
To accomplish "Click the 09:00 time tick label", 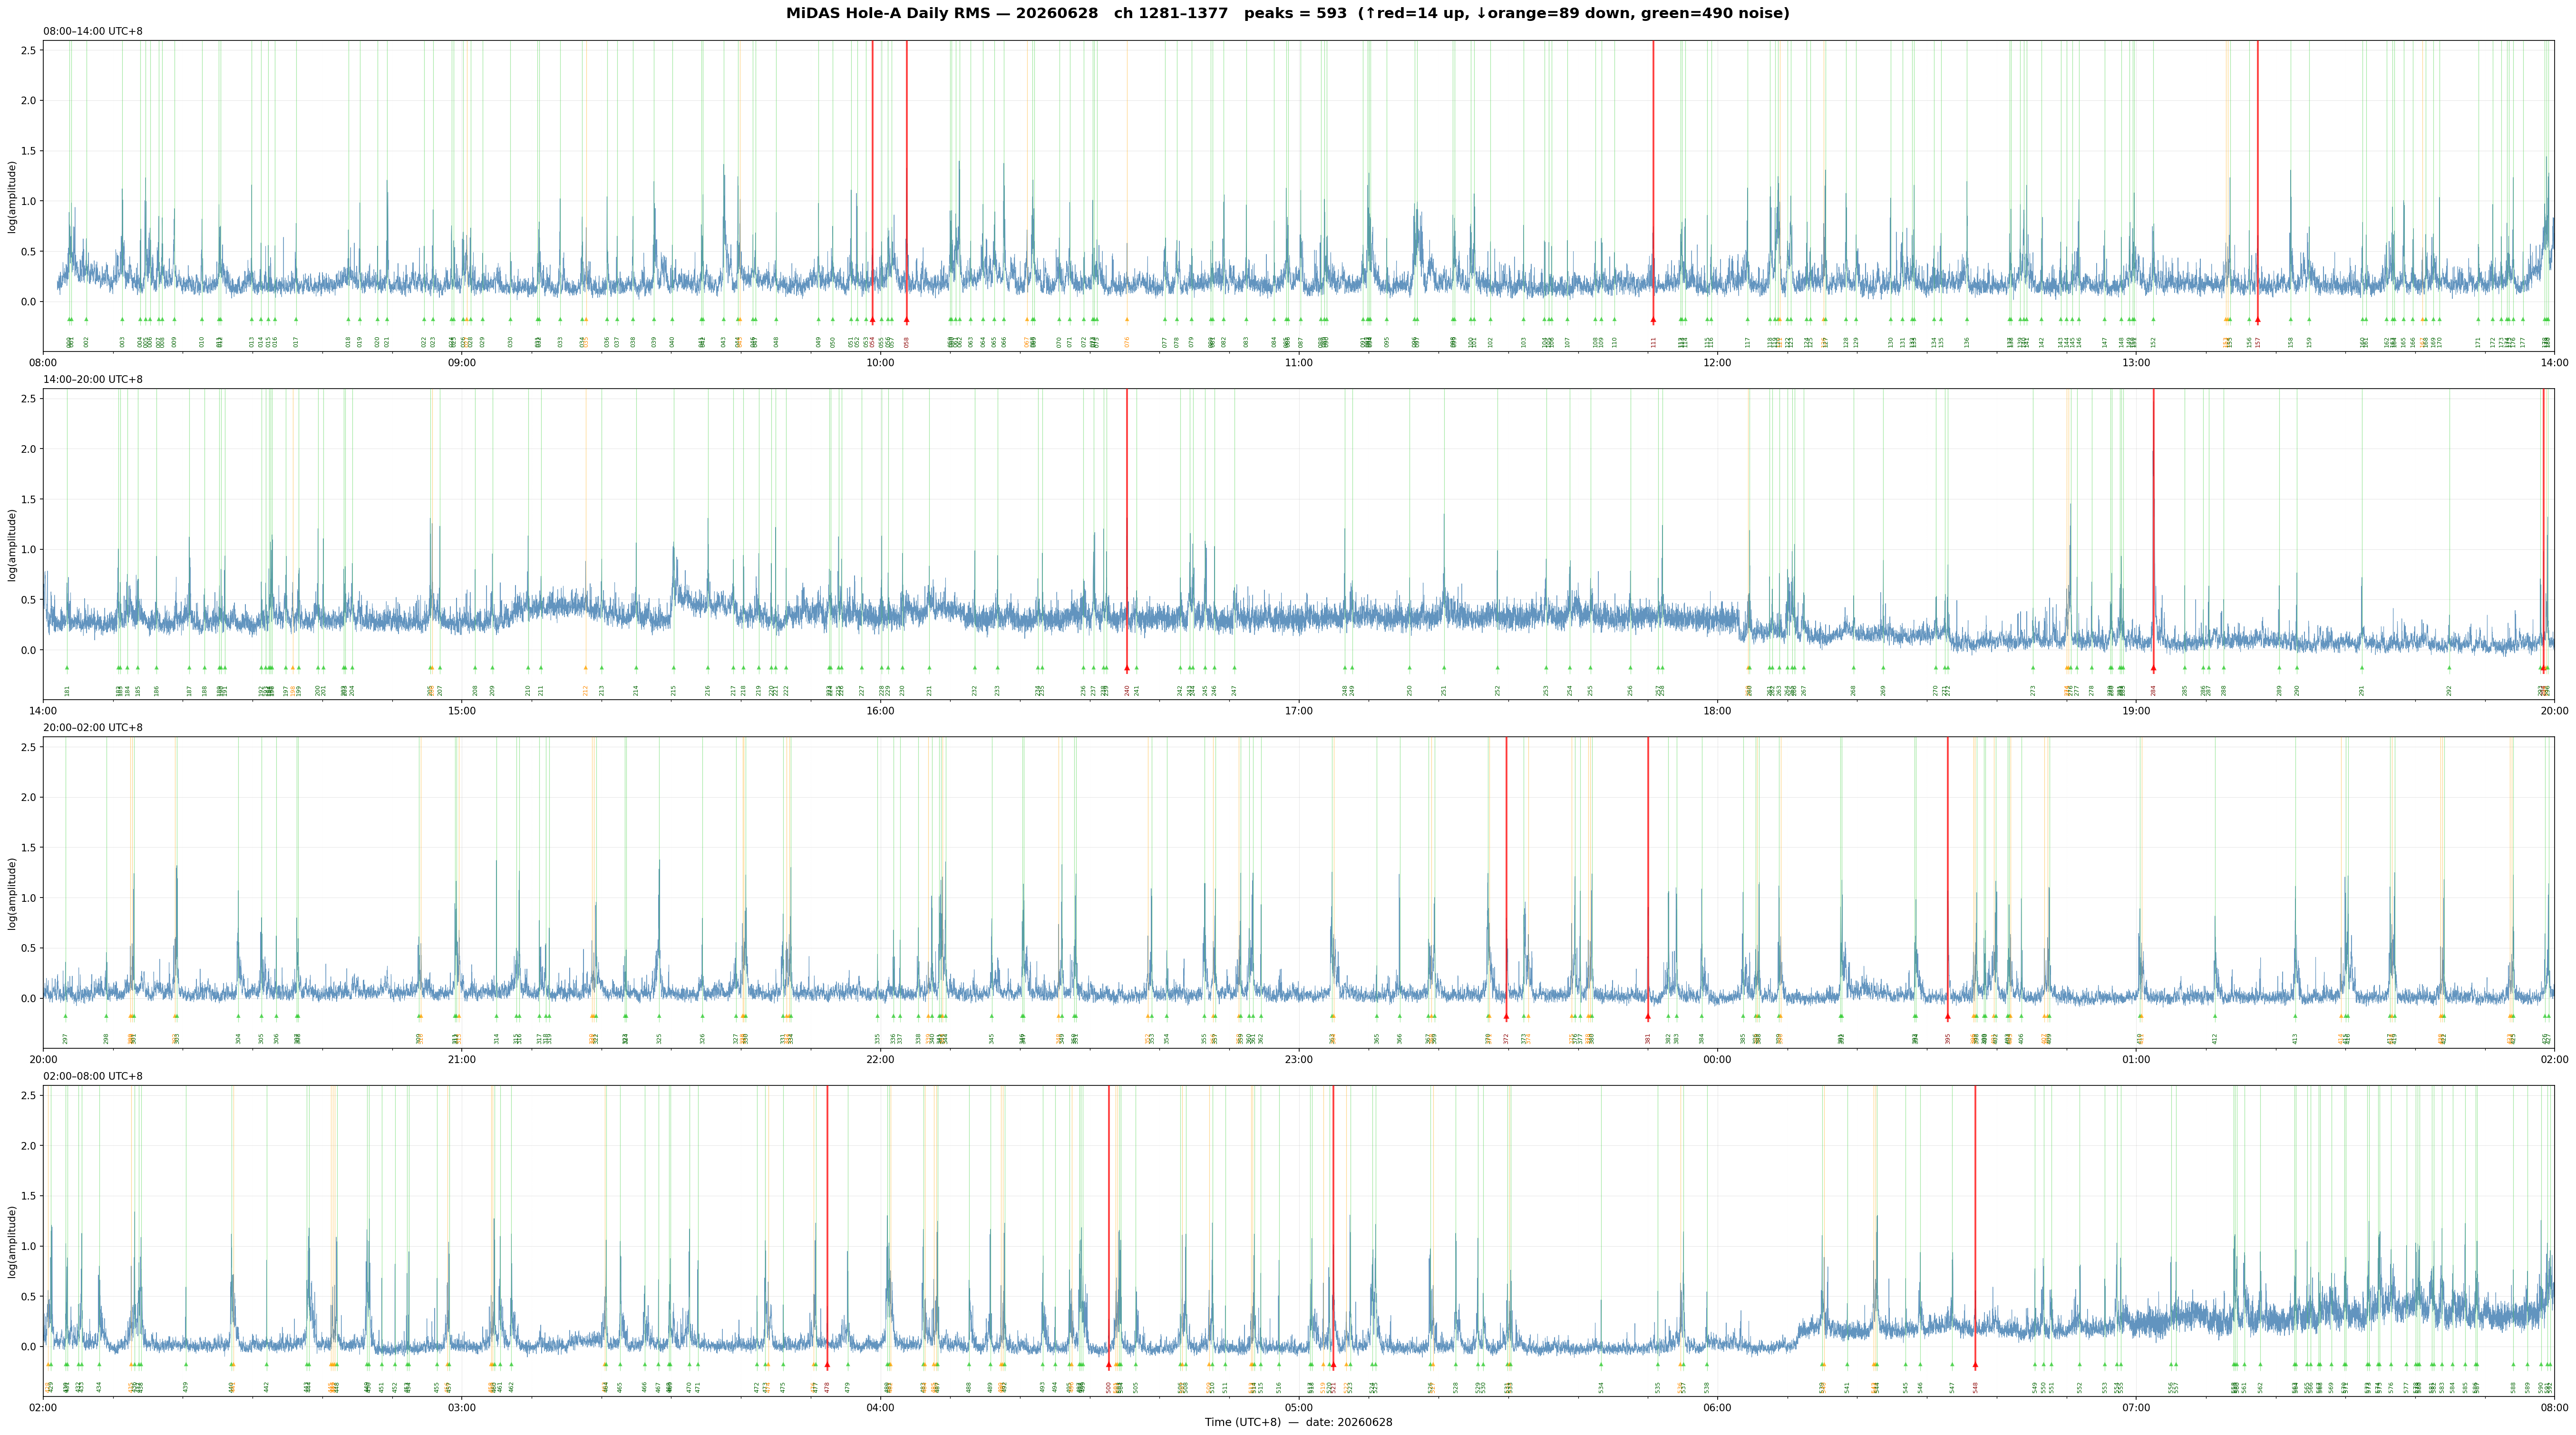I will click(x=462, y=362).
